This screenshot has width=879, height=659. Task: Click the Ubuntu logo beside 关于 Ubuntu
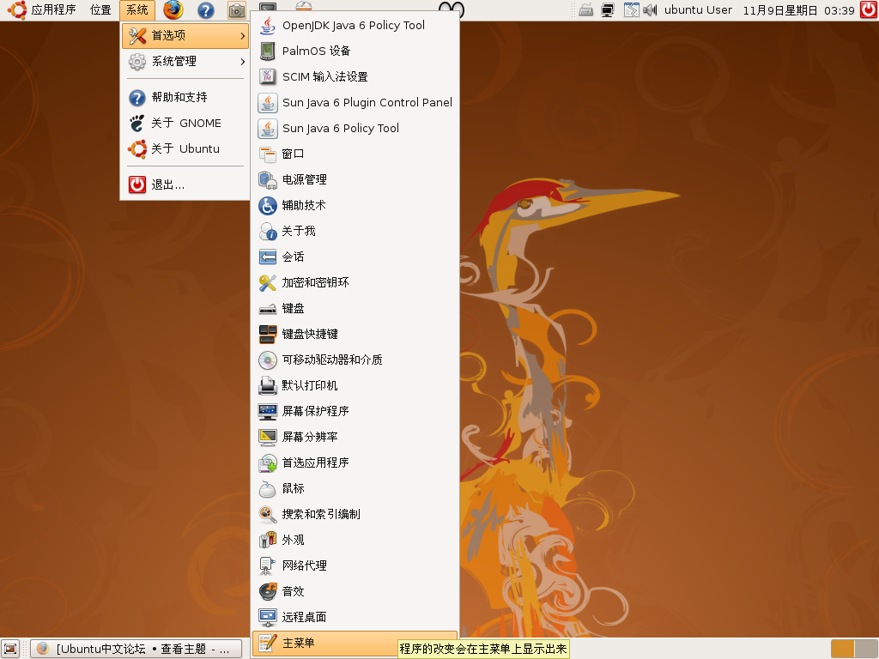[137, 149]
